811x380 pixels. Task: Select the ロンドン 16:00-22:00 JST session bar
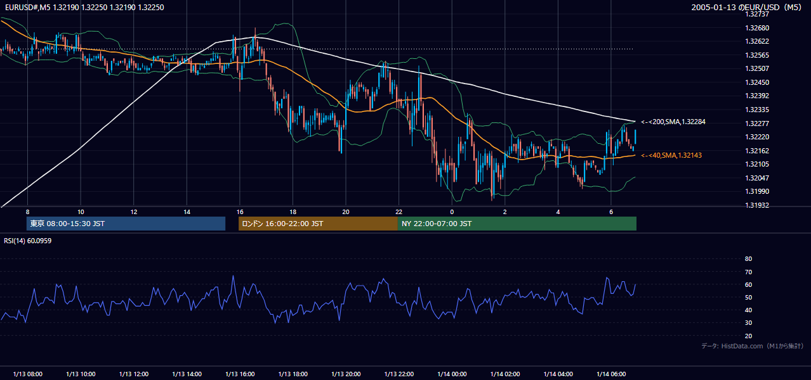point(318,224)
